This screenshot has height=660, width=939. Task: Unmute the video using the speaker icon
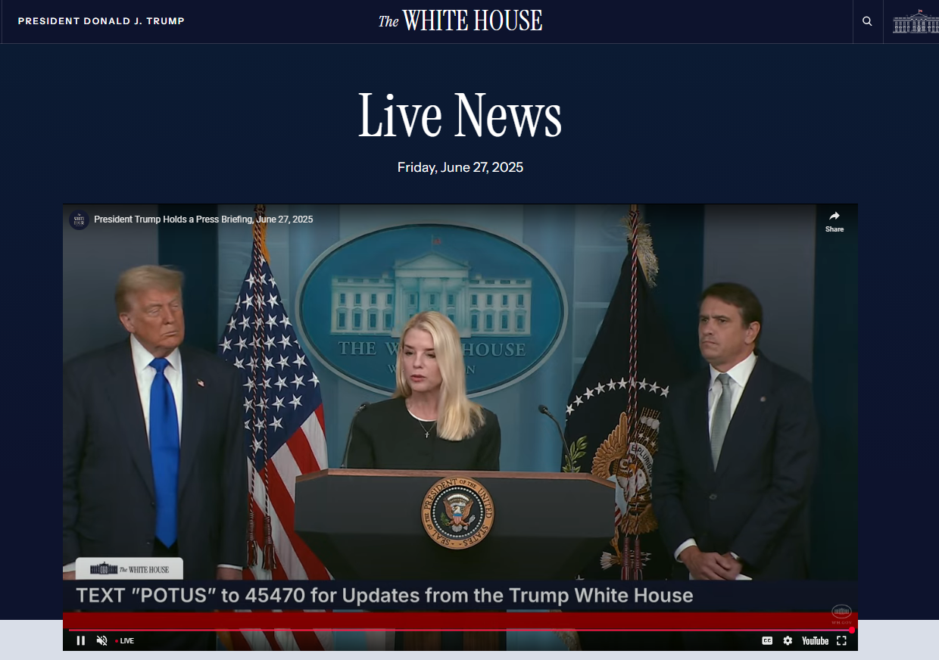(x=102, y=641)
